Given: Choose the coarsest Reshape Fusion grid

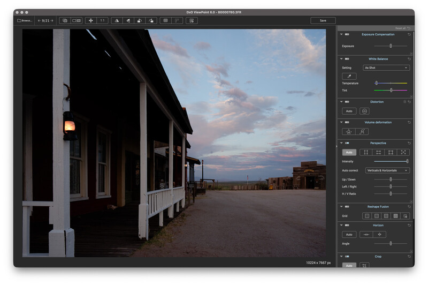Looking at the screenshot, I should 367,216.
